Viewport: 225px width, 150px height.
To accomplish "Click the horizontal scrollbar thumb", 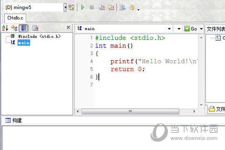I will coord(130,112).
